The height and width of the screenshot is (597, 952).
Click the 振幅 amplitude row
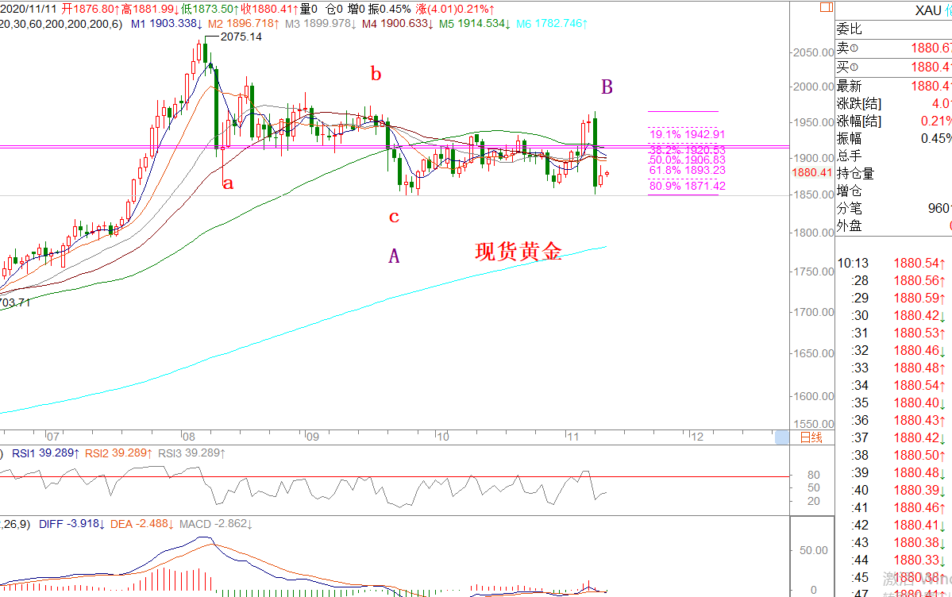point(894,138)
